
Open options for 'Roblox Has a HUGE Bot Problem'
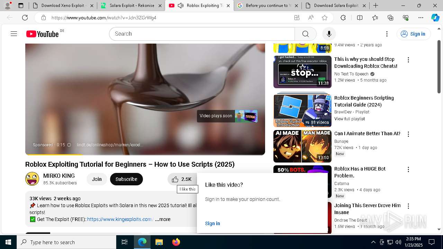click(x=408, y=169)
